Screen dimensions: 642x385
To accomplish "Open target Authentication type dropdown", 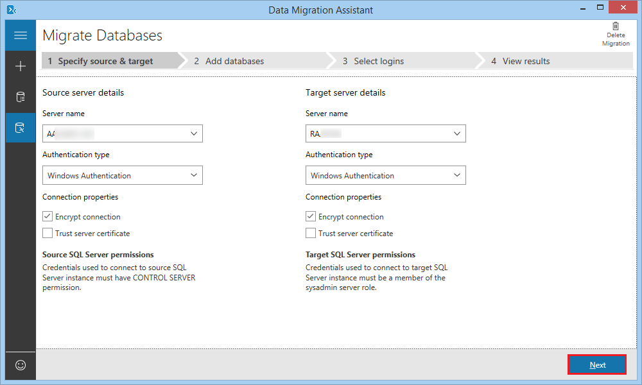I will pos(386,175).
